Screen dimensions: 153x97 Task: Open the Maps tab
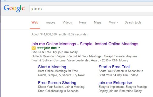point(98,23)
